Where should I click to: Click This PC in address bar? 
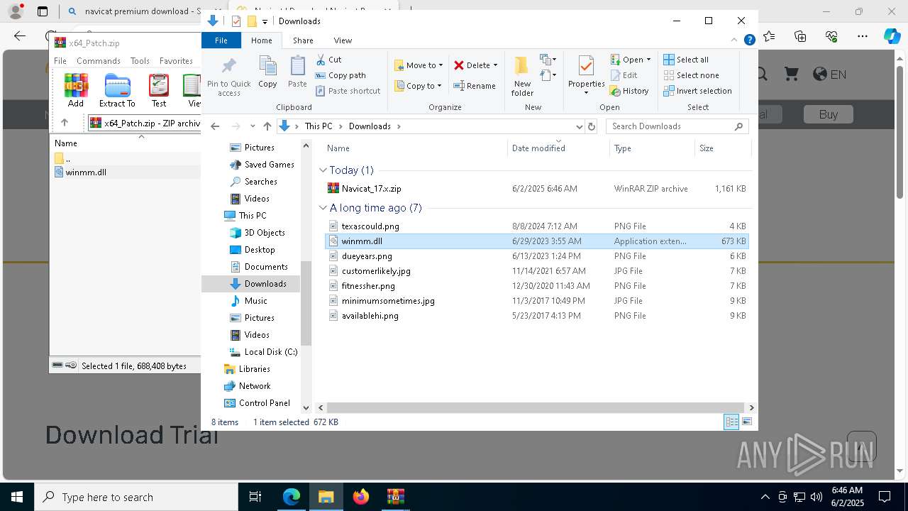pyautogui.click(x=319, y=126)
